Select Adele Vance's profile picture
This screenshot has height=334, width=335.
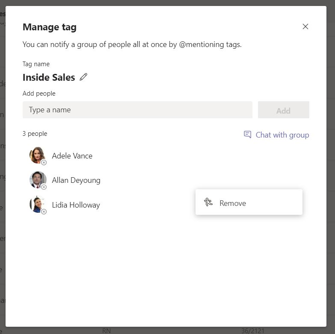(x=37, y=155)
